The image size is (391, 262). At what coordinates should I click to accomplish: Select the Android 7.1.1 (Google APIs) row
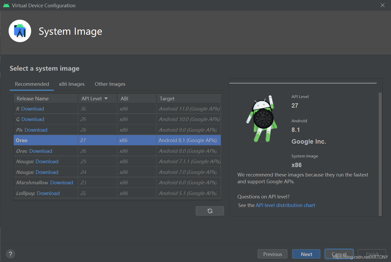click(117, 161)
